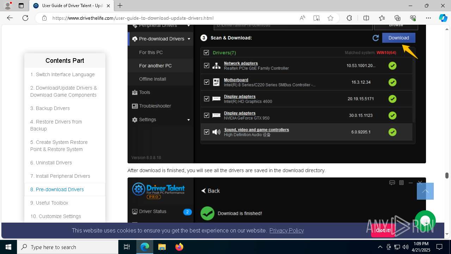Click the refresh scan icon beside Download
The width and height of the screenshot is (451, 254).
pos(376,38)
